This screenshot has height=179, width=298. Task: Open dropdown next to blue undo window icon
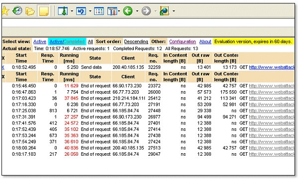pyautogui.click(x=90, y=11)
